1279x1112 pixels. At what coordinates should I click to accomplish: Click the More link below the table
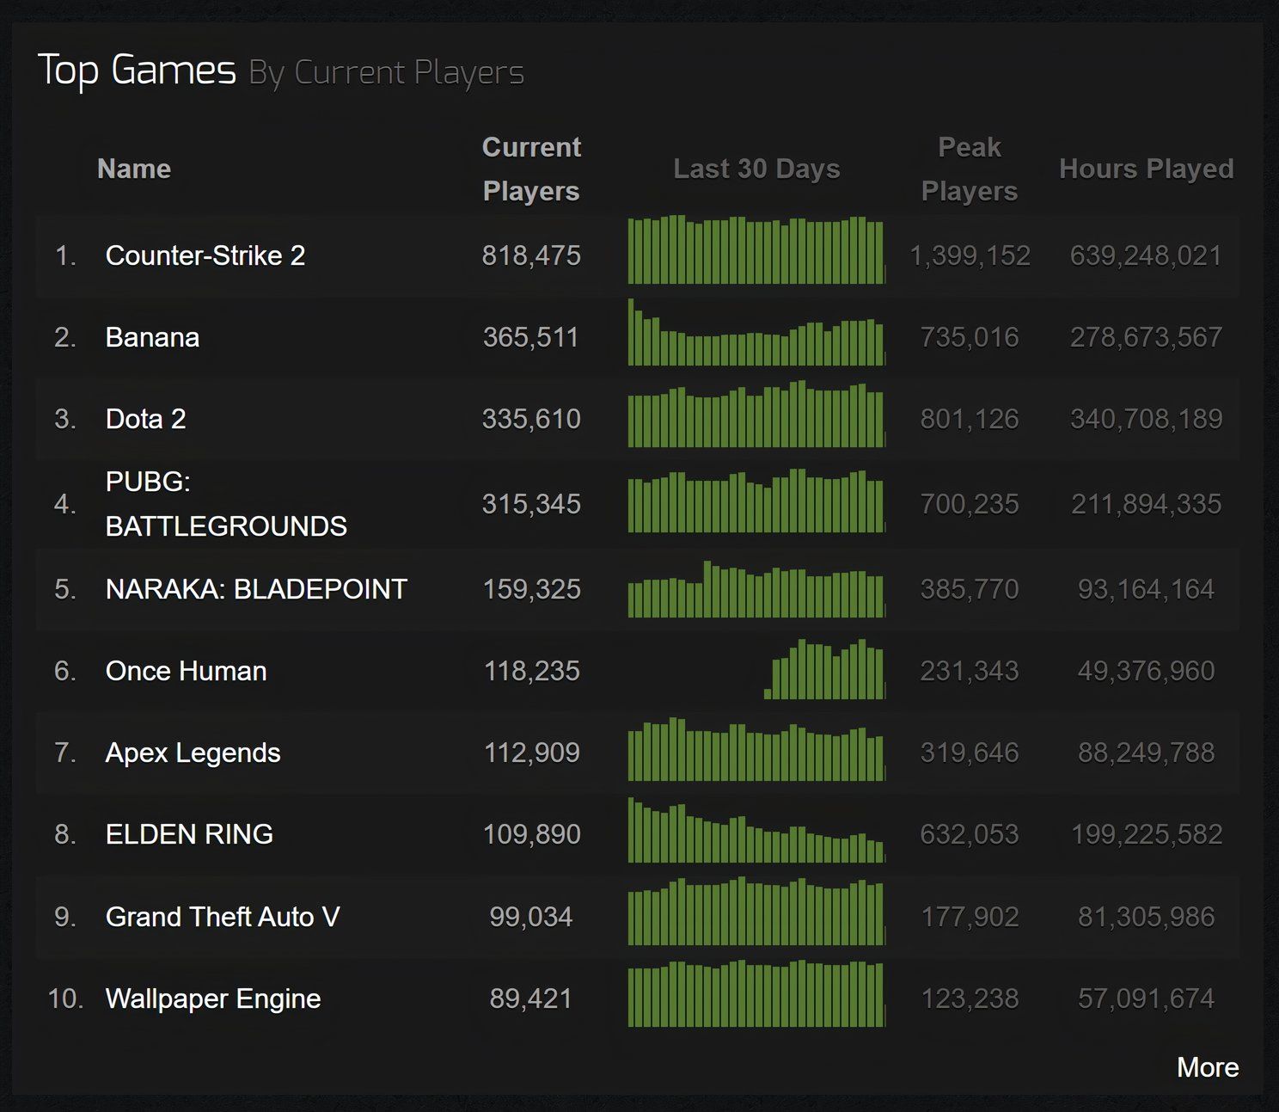click(x=1207, y=1067)
